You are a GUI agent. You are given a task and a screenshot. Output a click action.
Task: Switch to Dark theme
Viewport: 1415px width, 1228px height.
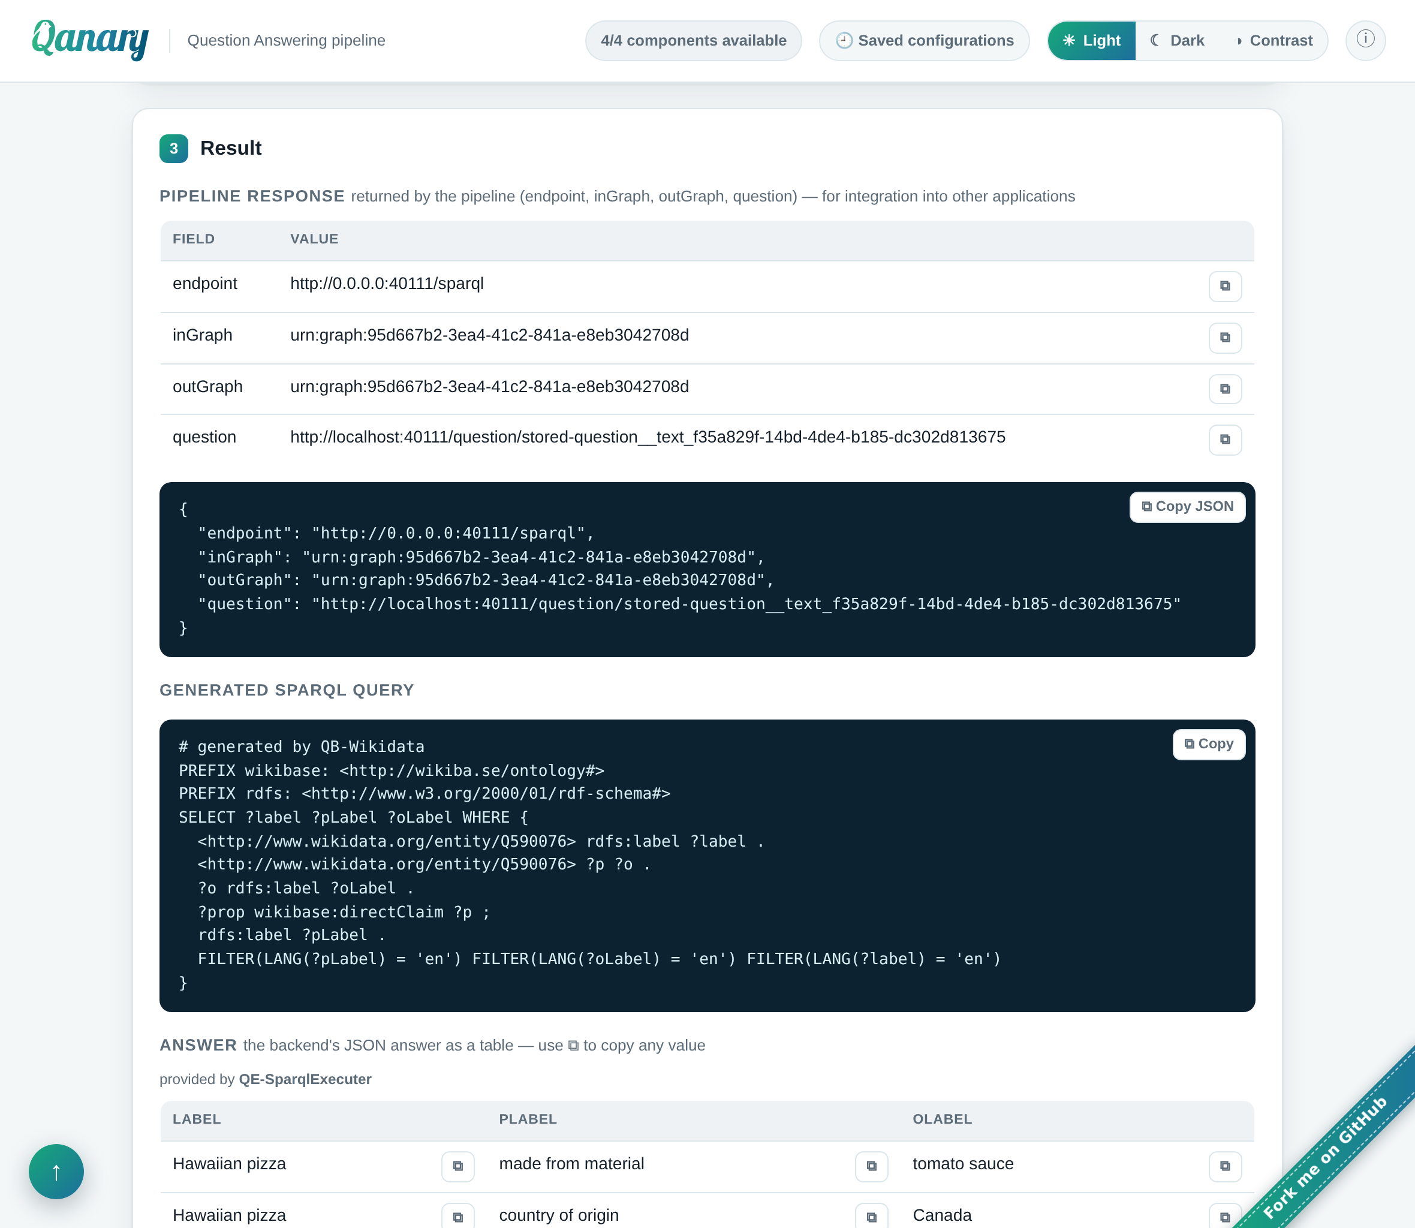coord(1177,40)
